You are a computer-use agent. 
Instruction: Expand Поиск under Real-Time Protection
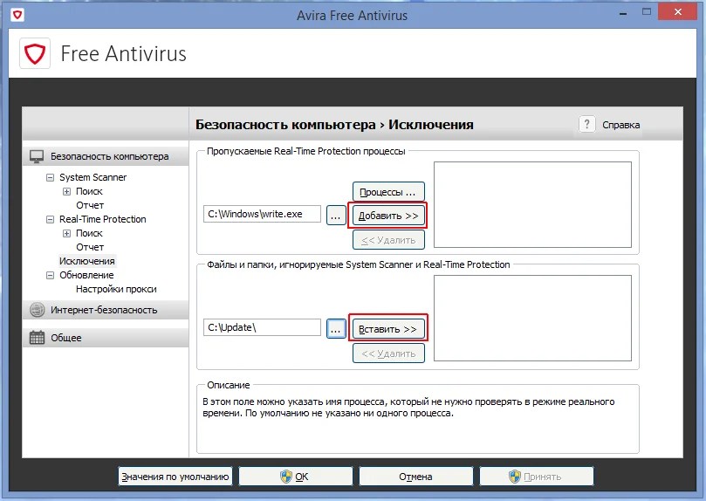coord(67,233)
